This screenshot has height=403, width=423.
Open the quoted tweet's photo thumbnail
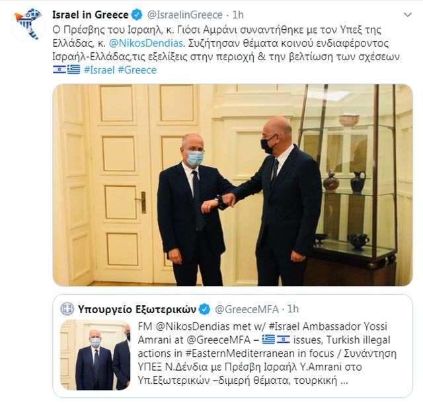pyautogui.click(x=95, y=355)
